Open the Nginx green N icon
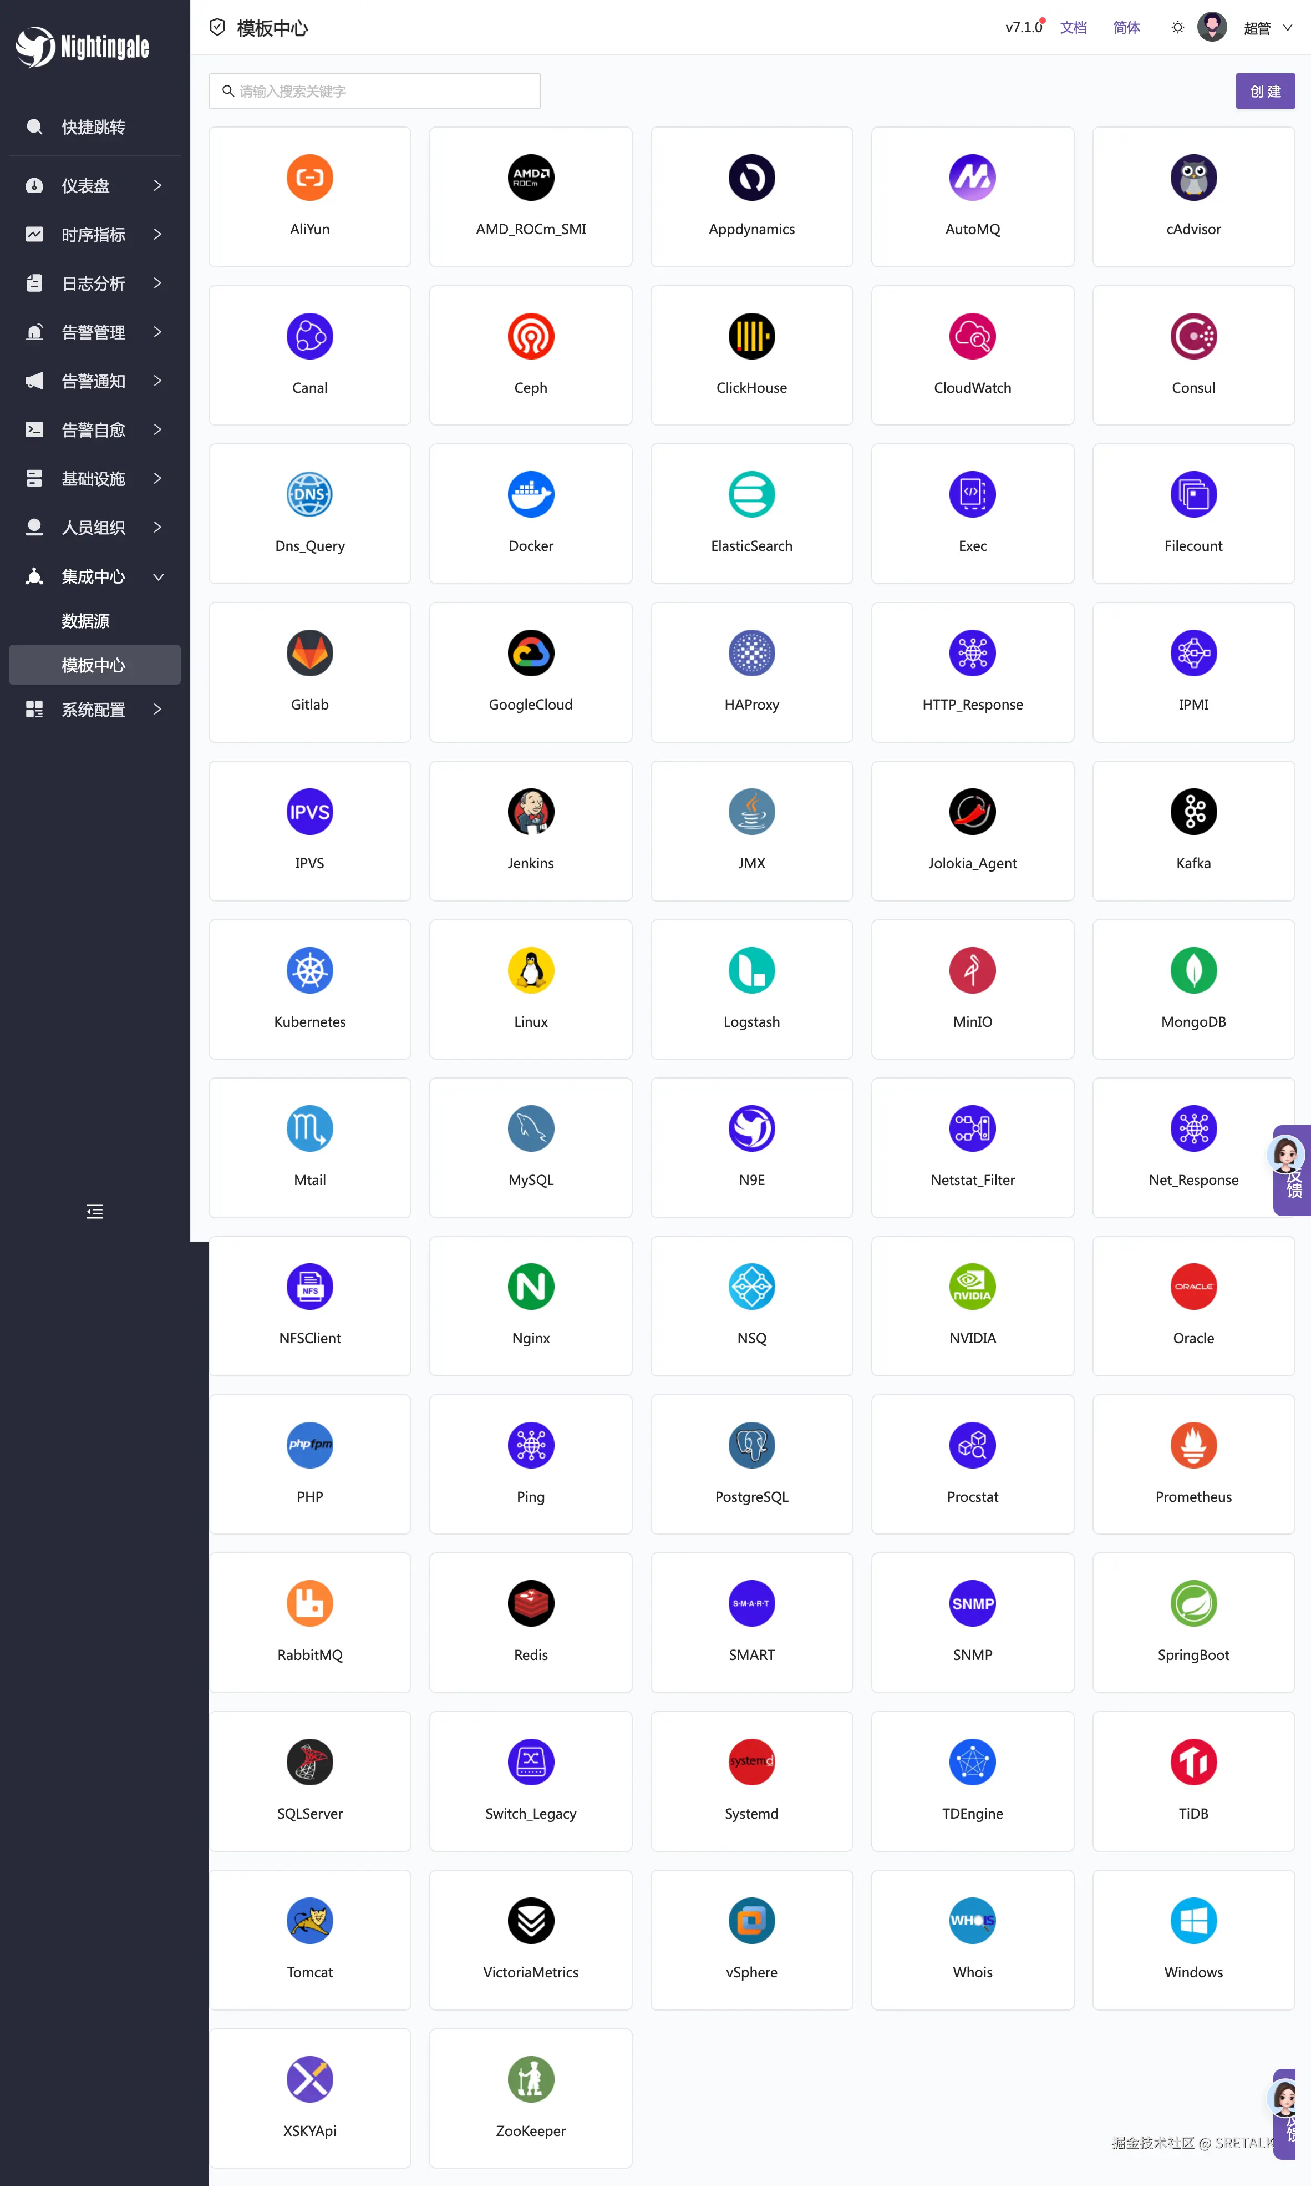1311x2187 pixels. (x=530, y=1287)
